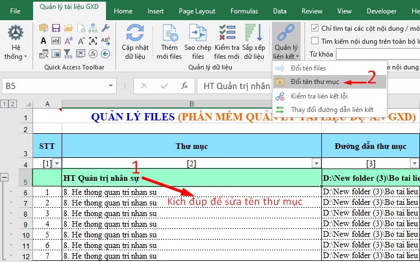Click Kiểm tra files mới icon
The width and height of the screenshot is (420, 262).
pos(227,34)
